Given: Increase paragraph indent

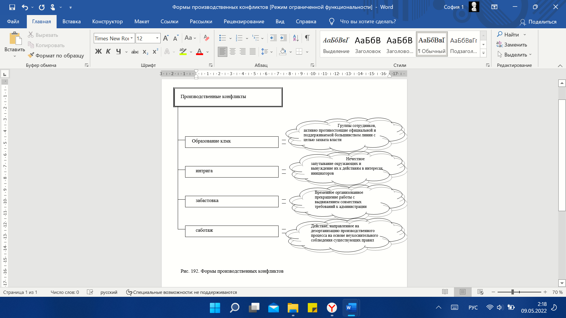Looking at the screenshot, I should coord(284,38).
